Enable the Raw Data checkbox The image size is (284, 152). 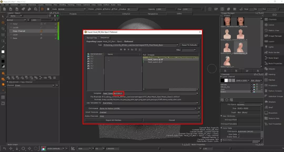click(239, 134)
